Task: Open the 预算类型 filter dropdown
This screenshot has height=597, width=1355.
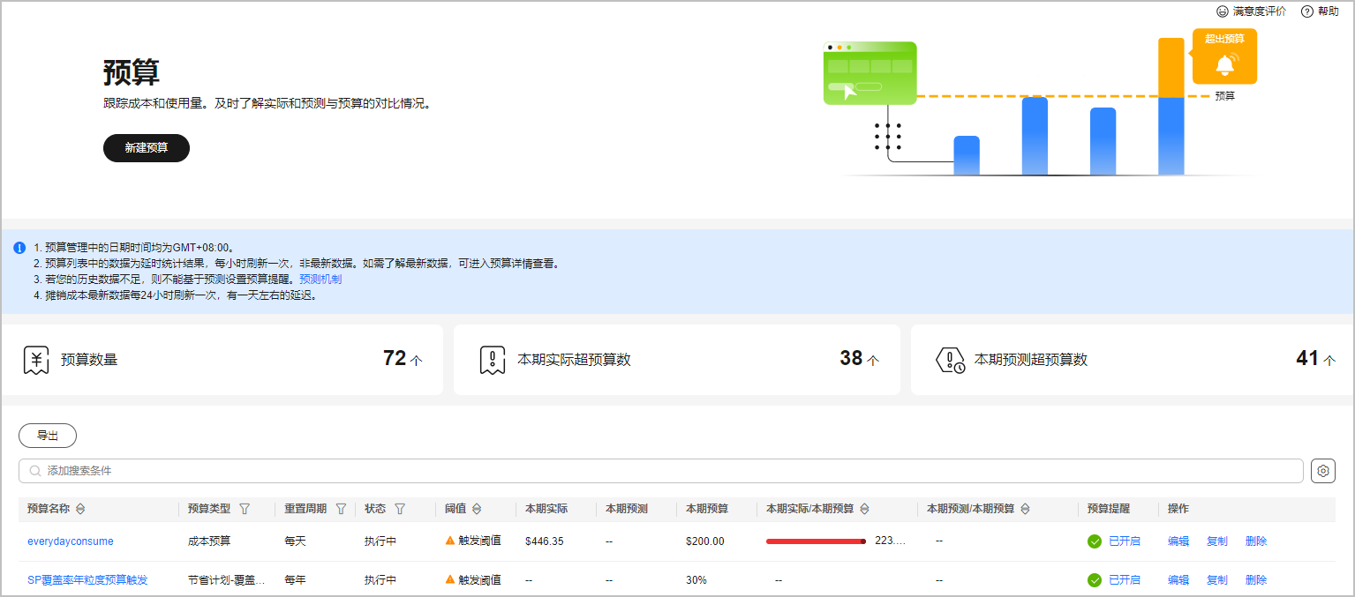Action: click(x=245, y=509)
